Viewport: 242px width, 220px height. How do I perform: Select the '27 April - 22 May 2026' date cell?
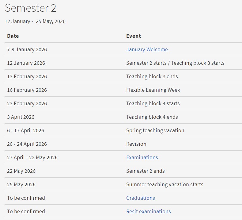tap(32, 157)
